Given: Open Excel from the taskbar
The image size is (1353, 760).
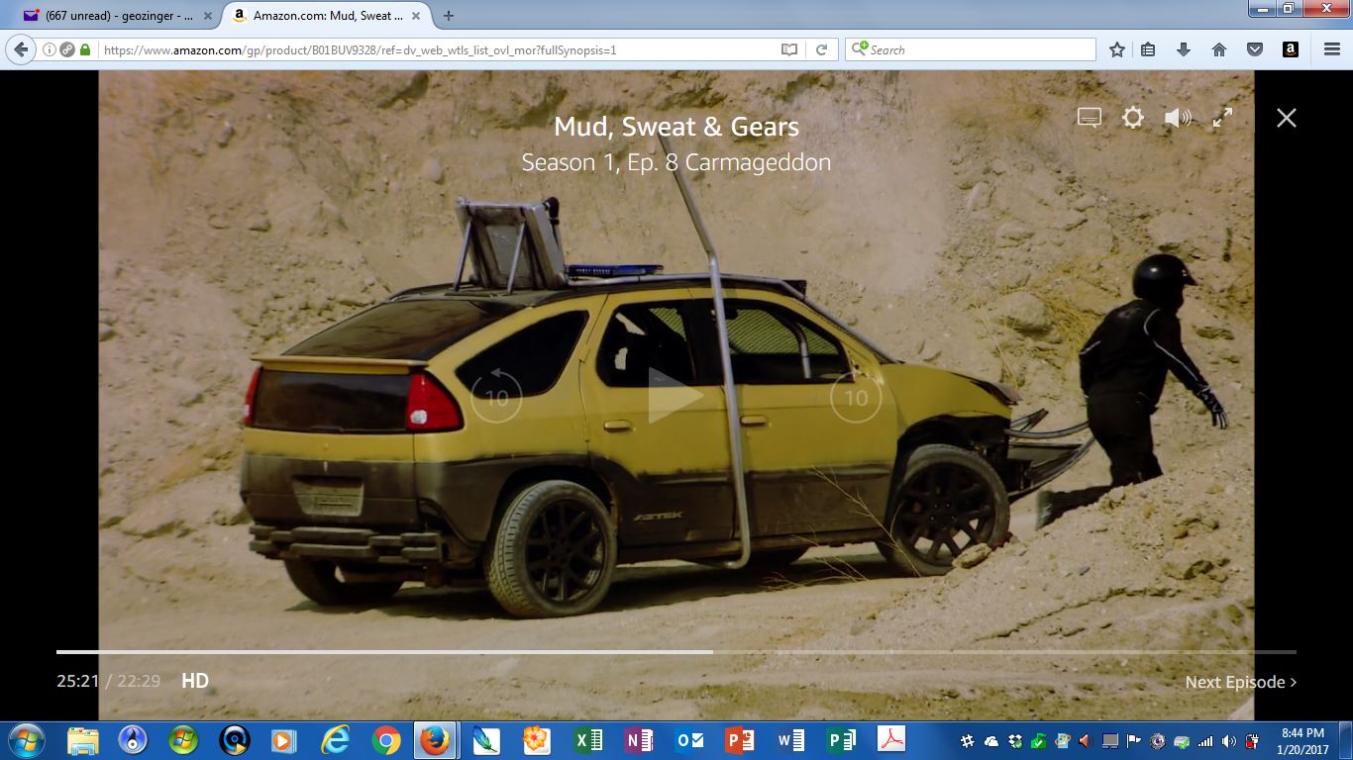Looking at the screenshot, I should (x=588, y=740).
